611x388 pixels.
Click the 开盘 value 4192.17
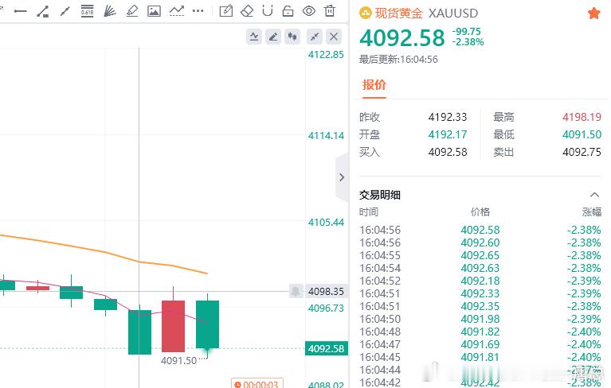pyautogui.click(x=448, y=134)
